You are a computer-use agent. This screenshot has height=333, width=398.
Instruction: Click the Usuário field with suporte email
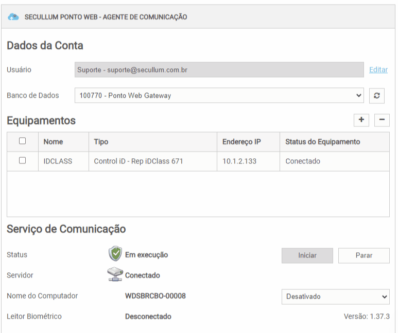219,70
